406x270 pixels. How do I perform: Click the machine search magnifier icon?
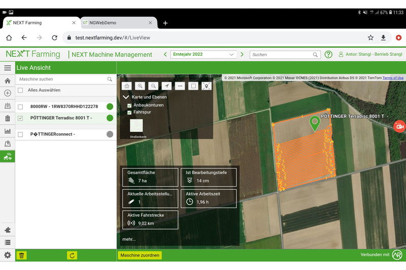[x=110, y=80]
